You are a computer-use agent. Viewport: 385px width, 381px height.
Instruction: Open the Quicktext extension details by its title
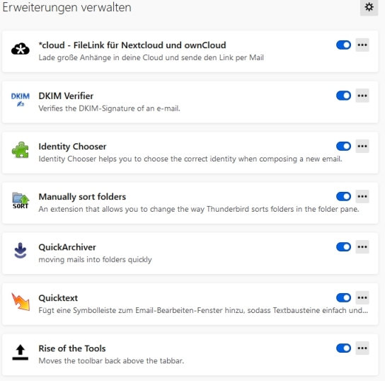58,298
